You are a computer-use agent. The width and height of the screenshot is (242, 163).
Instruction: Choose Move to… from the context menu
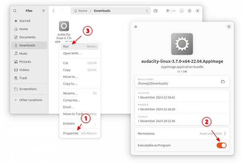80,77
